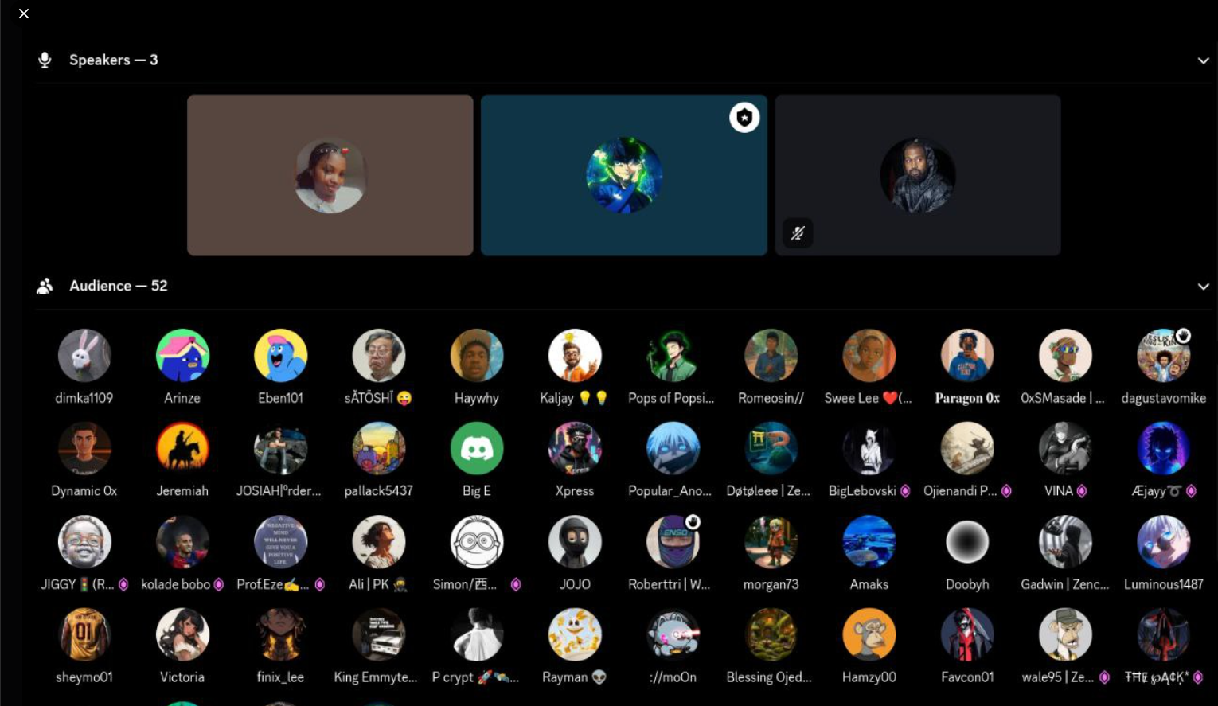The height and width of the screenshot is (706, 1218).
Task: Open JOJO's masked avatar
Action: (575, 542)
